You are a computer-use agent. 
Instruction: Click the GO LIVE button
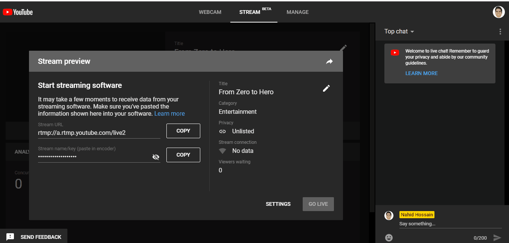(x=318, y=204)
